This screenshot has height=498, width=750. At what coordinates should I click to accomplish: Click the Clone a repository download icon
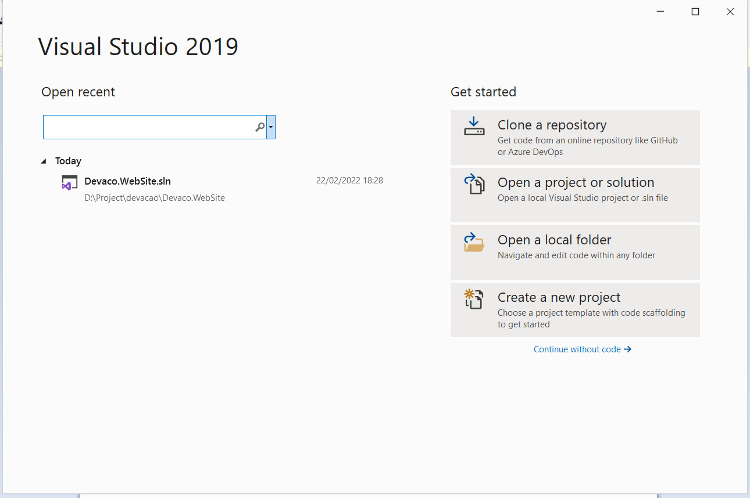coord(474,126)
